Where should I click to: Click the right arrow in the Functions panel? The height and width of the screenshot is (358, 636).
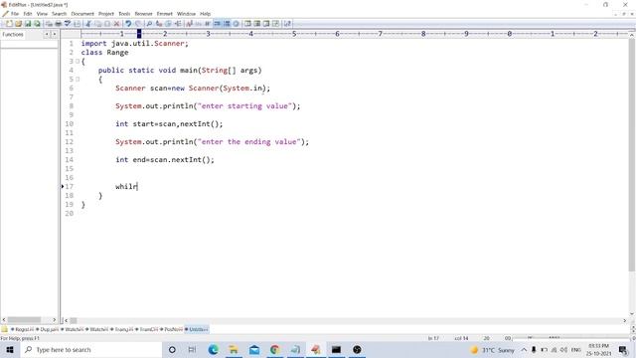click(54, 35)
